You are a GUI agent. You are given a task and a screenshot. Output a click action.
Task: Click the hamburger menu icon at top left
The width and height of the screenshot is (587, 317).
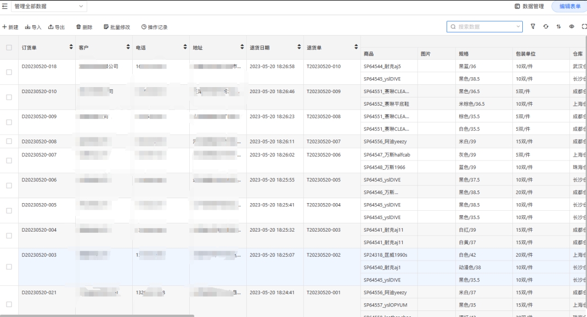5,6
